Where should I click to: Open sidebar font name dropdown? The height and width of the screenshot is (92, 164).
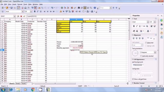pos(148,22)
